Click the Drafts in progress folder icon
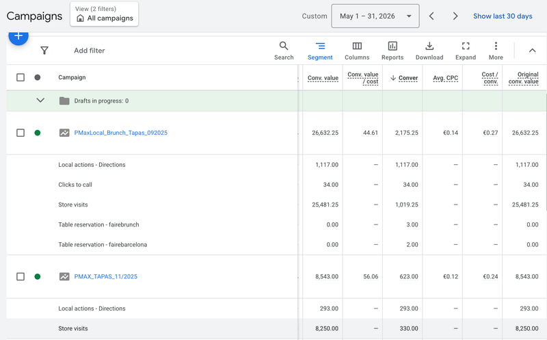 pos(64,101)
